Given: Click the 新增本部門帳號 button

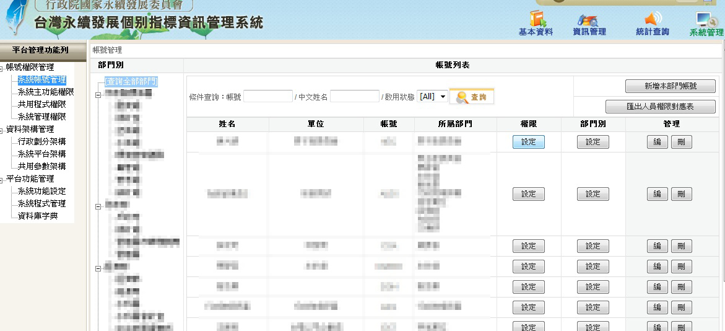Looking at the screenshot, I should 670,86.
